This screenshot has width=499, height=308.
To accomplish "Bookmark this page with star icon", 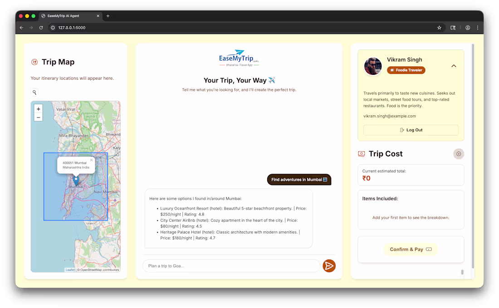I will (x=439, y=28).
